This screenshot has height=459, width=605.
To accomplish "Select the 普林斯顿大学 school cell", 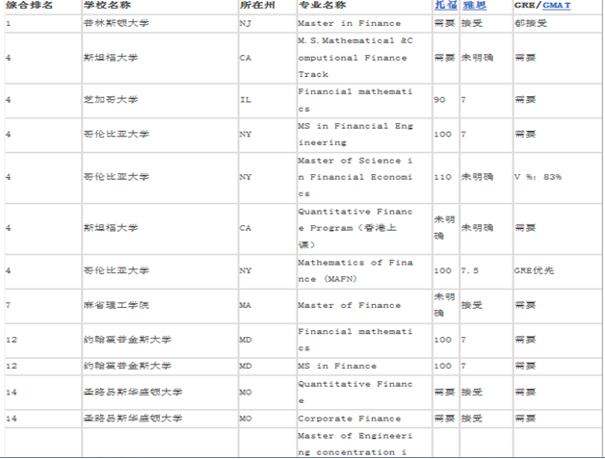I will point(110,21).
